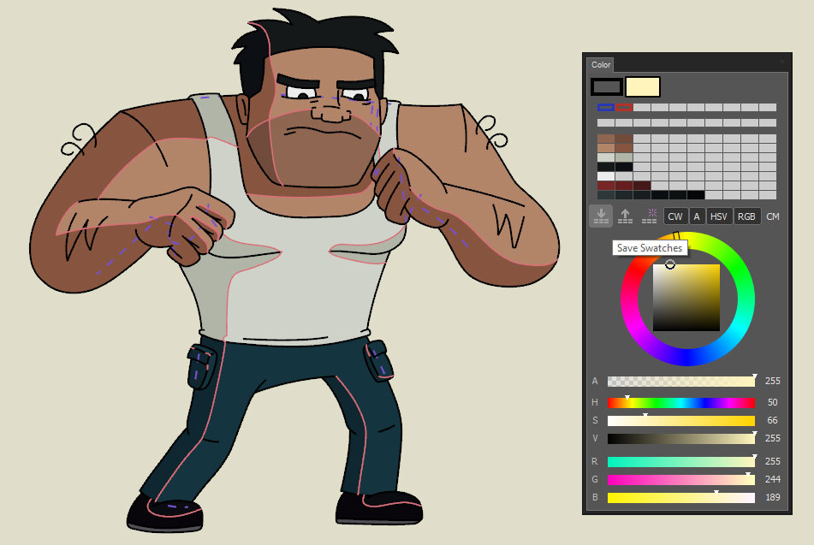Image resolution: width=814 pixels, height=545 pixels.
Task: Toggle the CW color wheel button
Action: (675, 216)
